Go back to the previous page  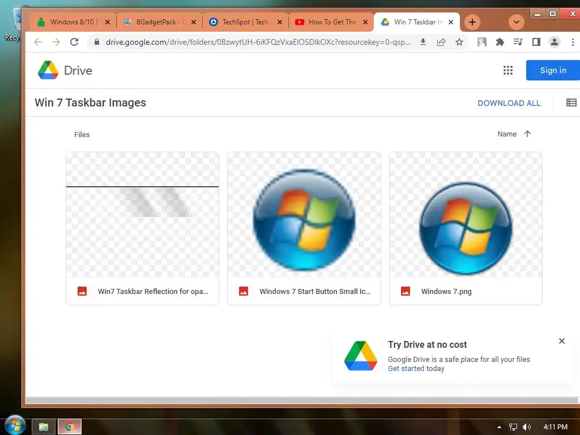click(x=38, y=42)
